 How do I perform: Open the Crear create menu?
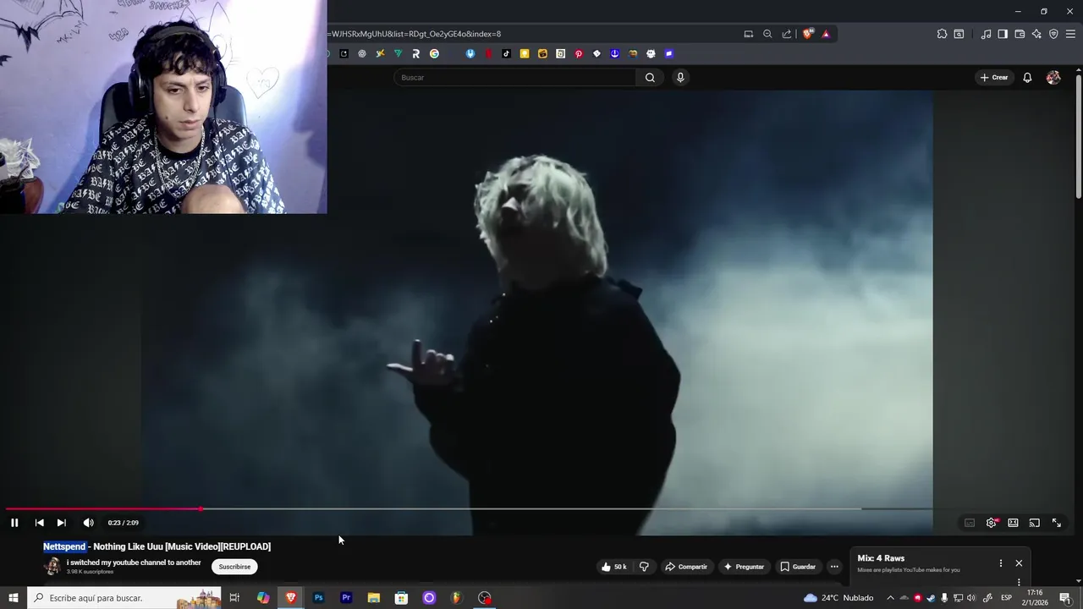pyautogui.click(x=994, y=77)
